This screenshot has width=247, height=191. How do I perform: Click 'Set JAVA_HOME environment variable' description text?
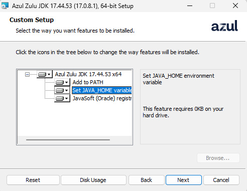click(178, 79)
